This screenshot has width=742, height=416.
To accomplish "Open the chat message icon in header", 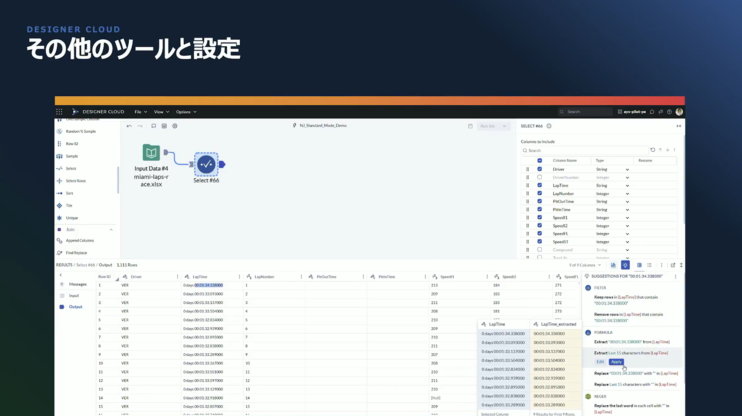I will (x=652, y=112).
